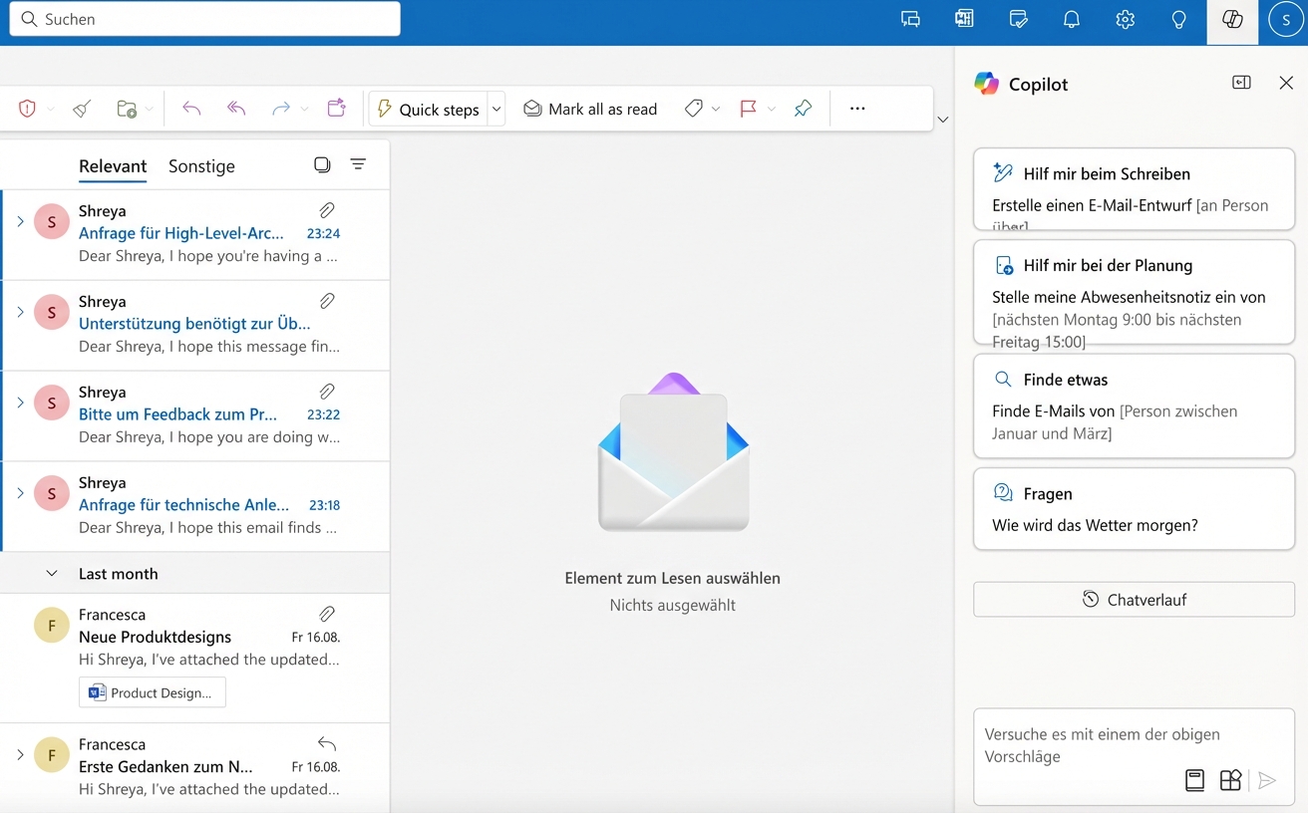Open the Quick steps dropdown arrow
The image size is (1308, 813).
pyautogui.click(x=496, y=109)
